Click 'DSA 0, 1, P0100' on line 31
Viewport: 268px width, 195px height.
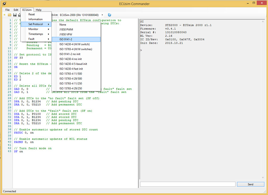pyautogui.click(x=27, y=114)
